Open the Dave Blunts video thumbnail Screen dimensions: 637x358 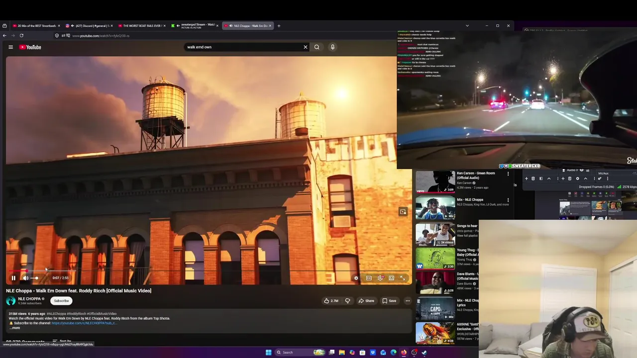tap(435, 282)
